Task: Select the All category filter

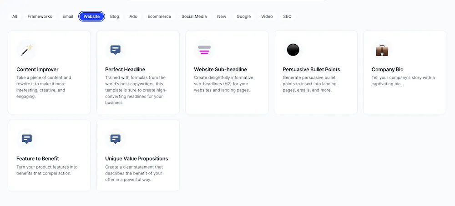Action: coord(15,16)
